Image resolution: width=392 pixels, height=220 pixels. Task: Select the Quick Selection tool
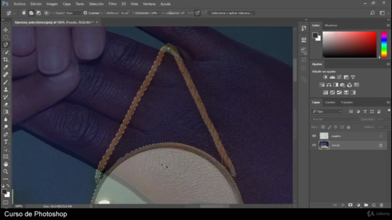(x=6, y=52)
